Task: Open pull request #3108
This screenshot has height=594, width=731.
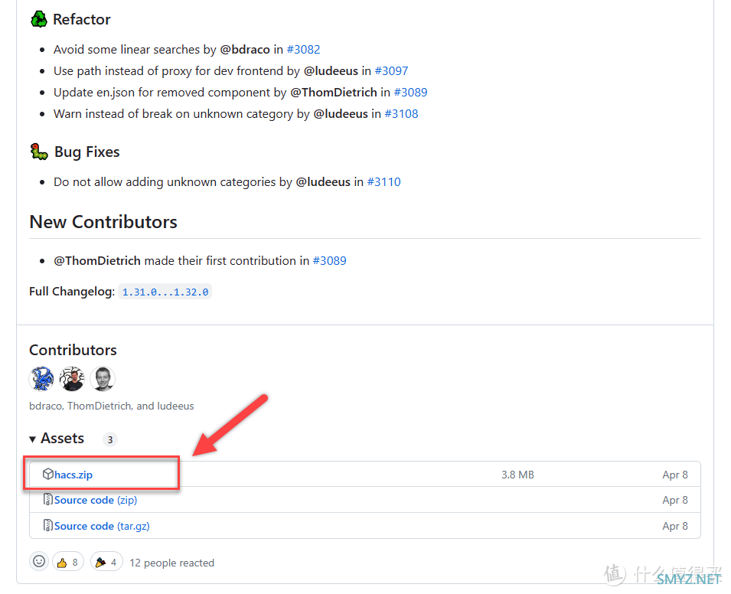Action: [401, 114]
